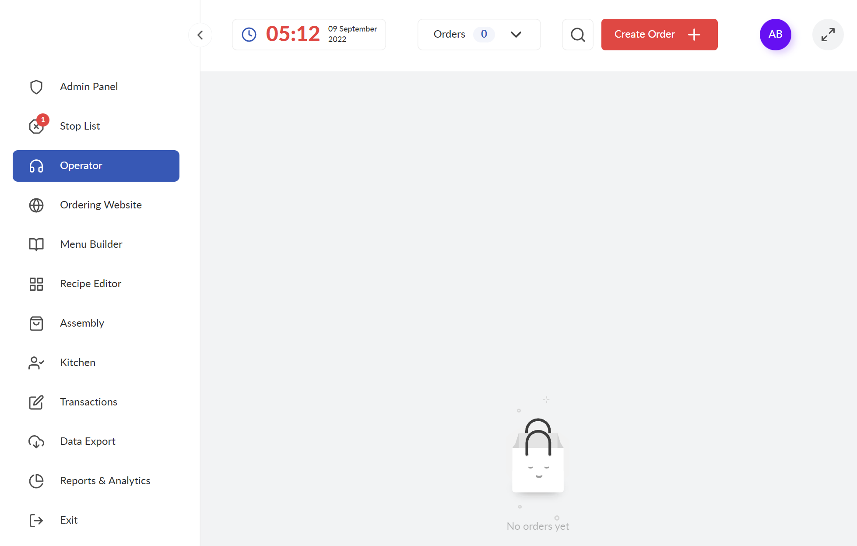Go to Ordering Website
The width and height of the screenshot is (857, 546).
click(x=96, y=205)
